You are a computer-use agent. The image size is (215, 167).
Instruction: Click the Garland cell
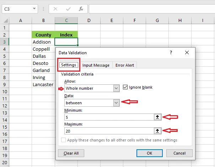coord(43,71)
